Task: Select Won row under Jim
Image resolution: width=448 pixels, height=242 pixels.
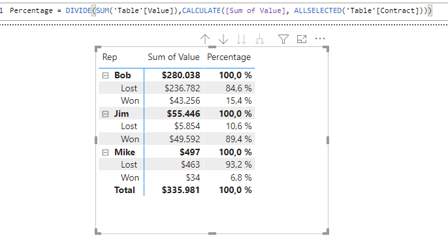Action: pyautogui.click(x=130, y=139)
